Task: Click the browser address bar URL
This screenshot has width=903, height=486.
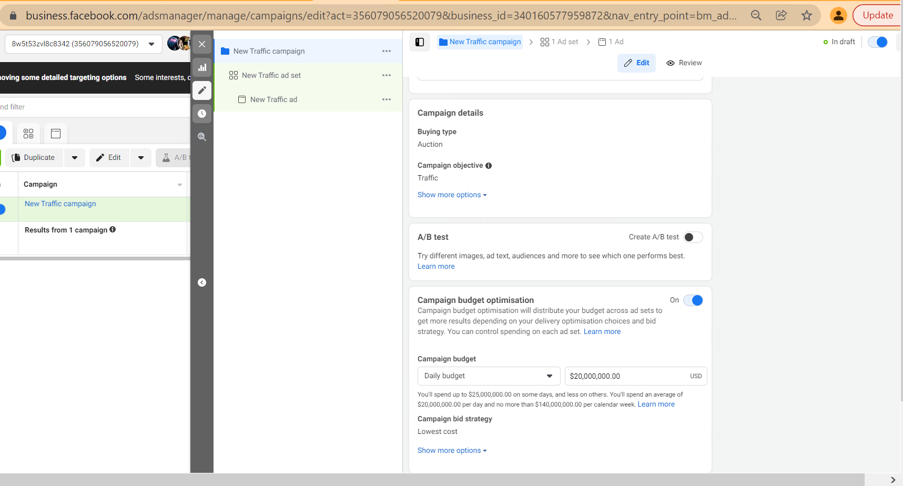Action: click(381, 15)
